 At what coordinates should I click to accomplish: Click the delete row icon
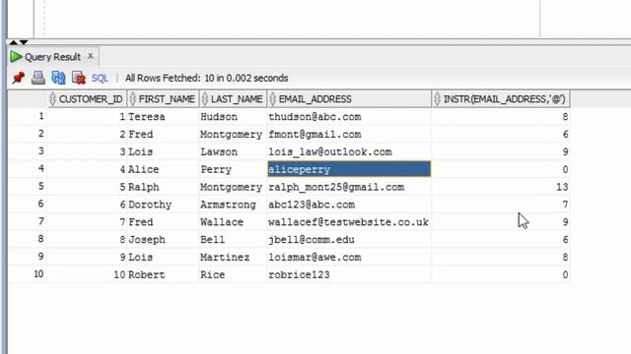(x=79, y=78)
